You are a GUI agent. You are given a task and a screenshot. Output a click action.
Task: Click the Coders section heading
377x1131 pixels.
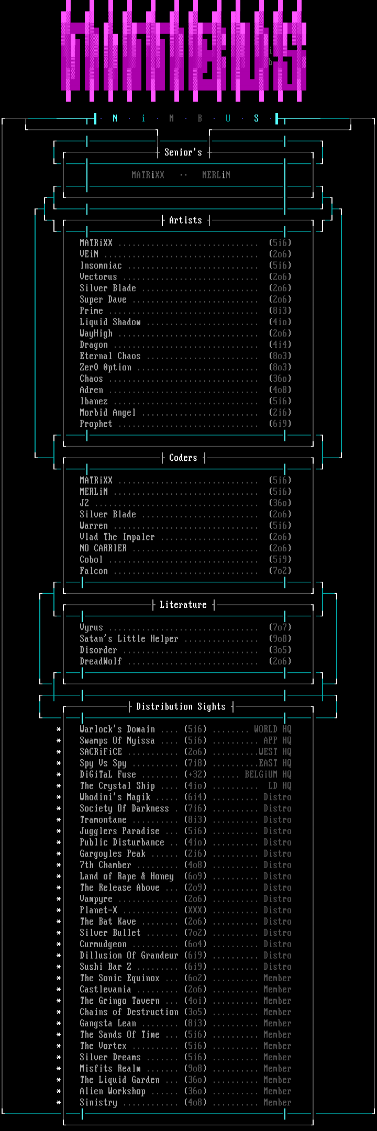click(x=183, y=458)
